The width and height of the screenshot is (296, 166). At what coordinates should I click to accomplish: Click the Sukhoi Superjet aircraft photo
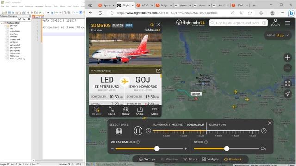[x=125, y=50]
